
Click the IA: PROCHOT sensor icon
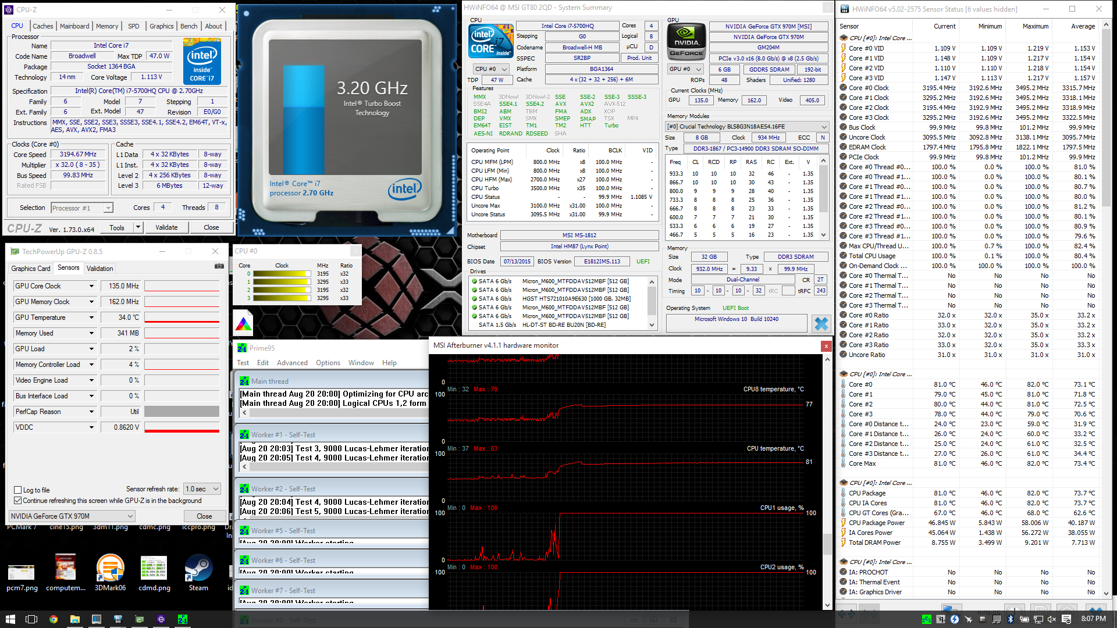[844, 572]
